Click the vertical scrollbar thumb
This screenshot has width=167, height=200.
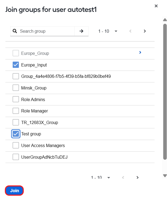click(165, 92)
